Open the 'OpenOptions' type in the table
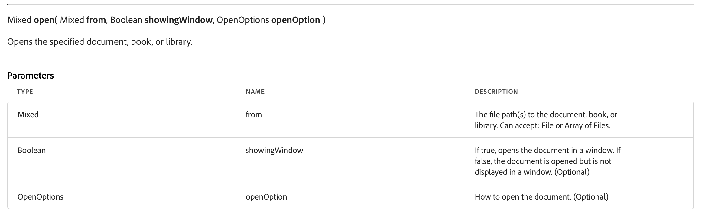Image resolution: width=708 pixels, height=211 pixels. click(41, 197)
